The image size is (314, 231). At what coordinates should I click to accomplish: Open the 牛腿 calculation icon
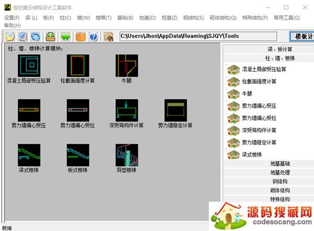tap(127, 66)
